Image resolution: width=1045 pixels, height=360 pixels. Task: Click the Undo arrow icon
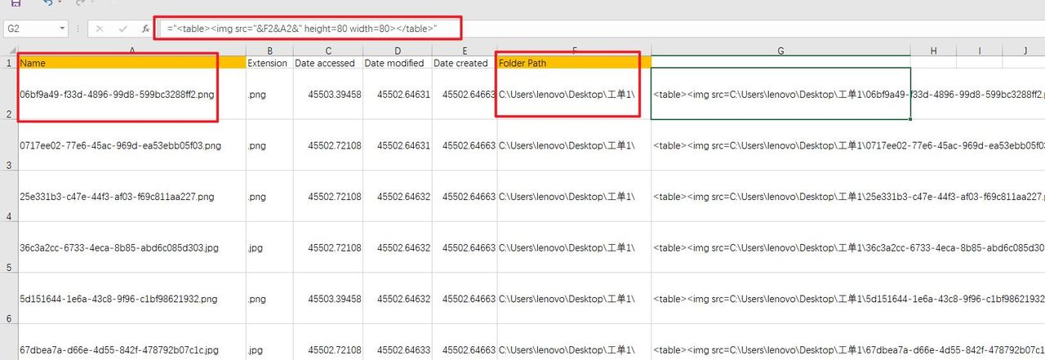pos(47,3)
